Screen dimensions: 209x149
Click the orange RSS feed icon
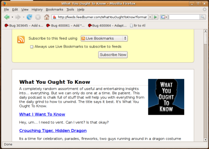(21, 39)
